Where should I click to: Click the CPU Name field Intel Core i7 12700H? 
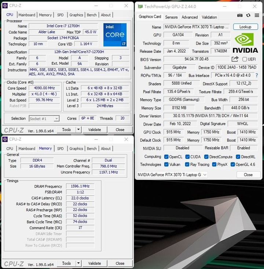click(x=63, y=26)
